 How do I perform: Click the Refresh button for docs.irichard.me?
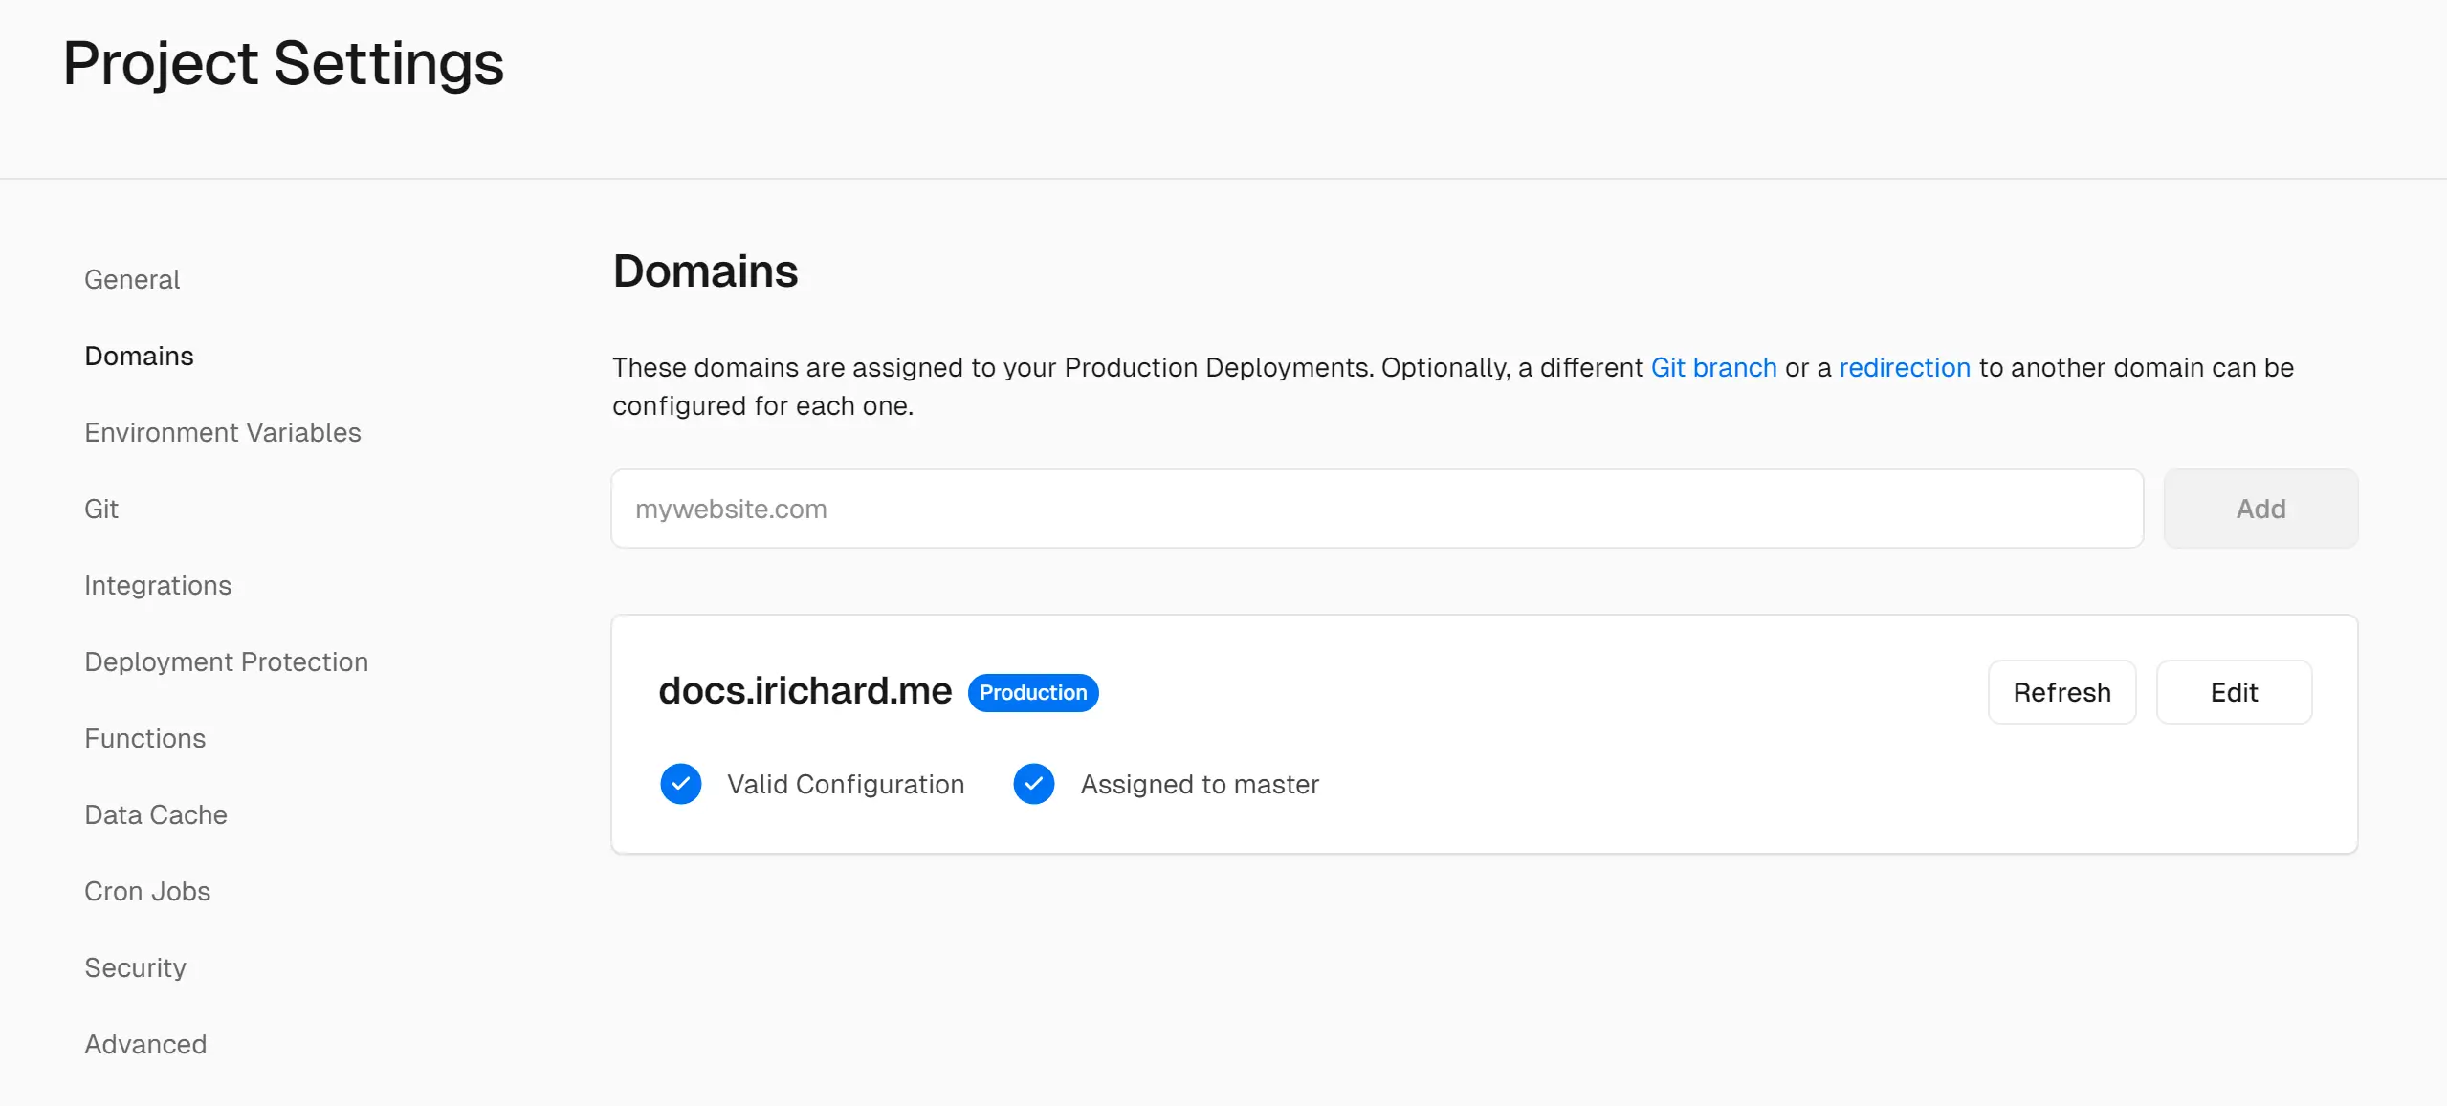point(2063,691)
